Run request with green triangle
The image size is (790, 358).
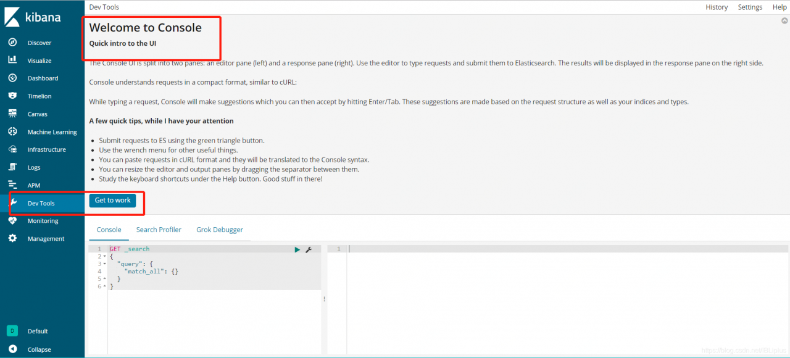297,249
